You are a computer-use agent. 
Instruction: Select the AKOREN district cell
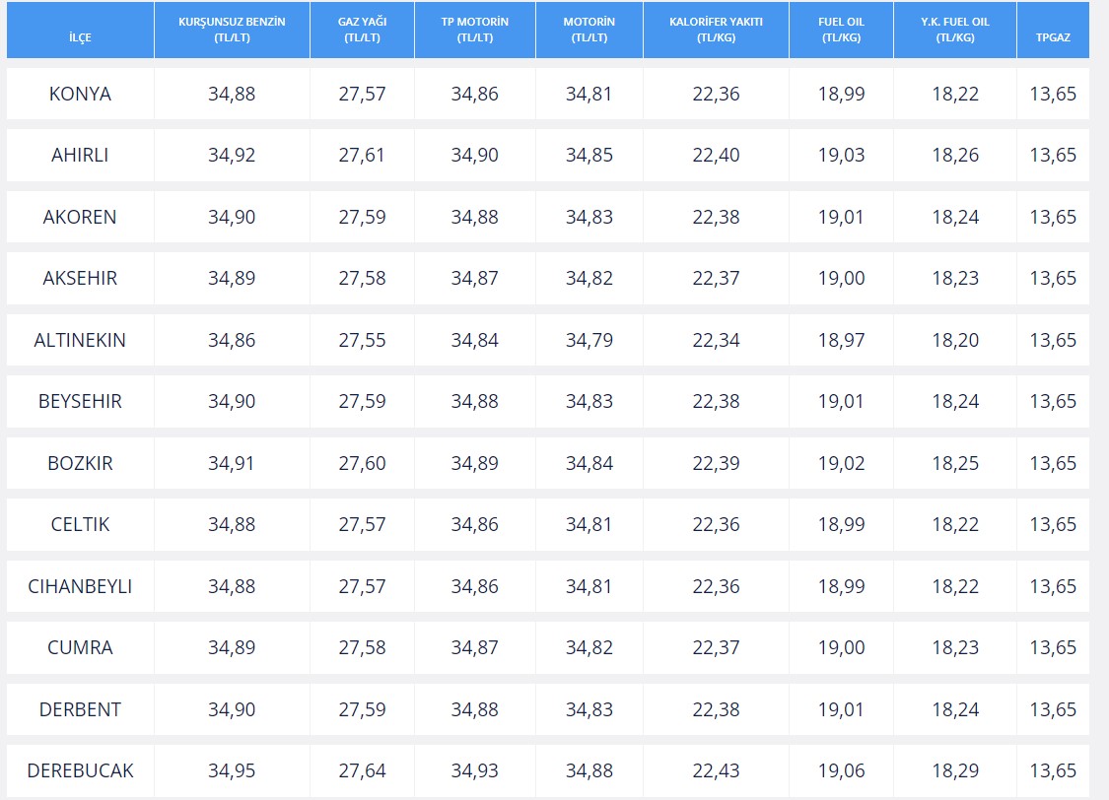80,218
